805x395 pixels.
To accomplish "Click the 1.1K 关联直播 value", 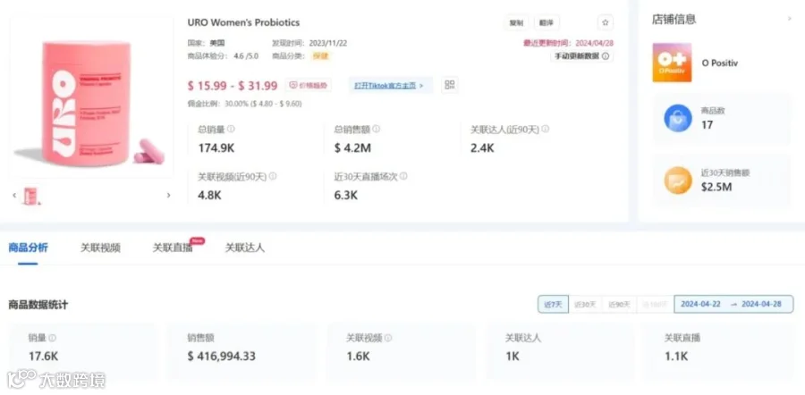I will [x=676, y=356].
